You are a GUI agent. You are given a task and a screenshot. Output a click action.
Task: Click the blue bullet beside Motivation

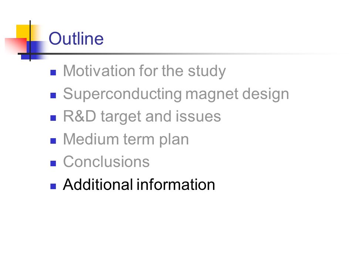point(53,72)
